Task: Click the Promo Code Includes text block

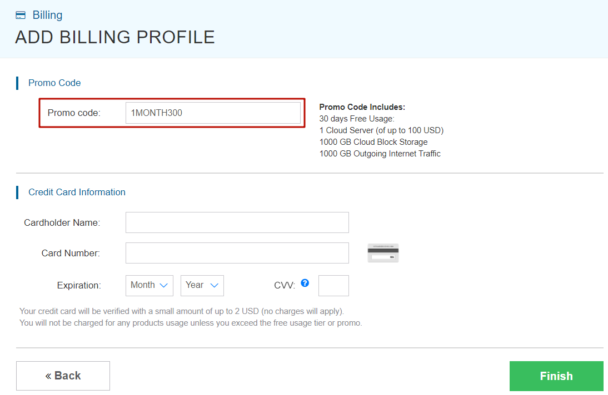Action: [380, 130]
